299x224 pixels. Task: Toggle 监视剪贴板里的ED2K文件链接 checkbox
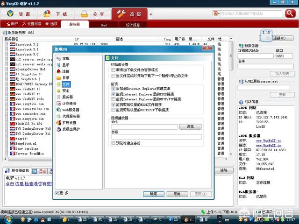[x=114, y=105]
